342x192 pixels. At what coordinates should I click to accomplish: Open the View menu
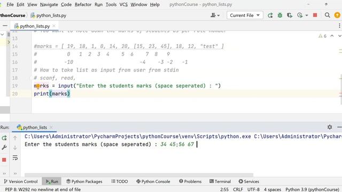point(32,4)
